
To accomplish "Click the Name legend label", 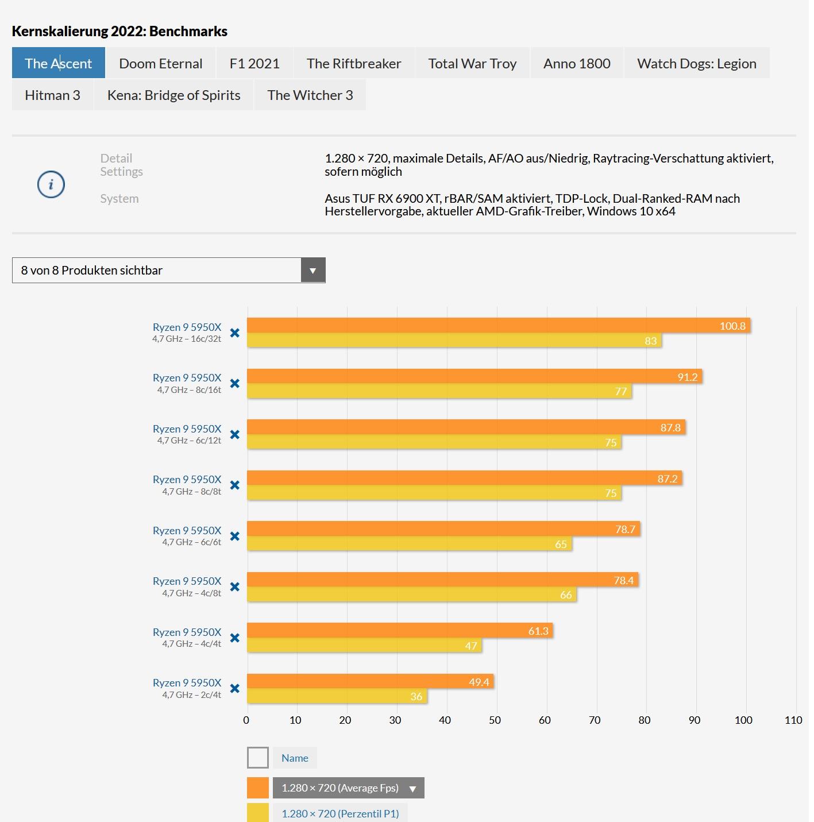I will [x=295, y=758].
